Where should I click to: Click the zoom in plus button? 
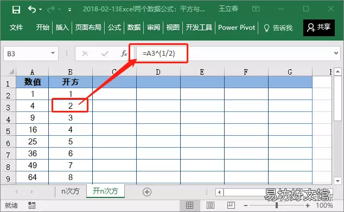click(x=308, y=206)
